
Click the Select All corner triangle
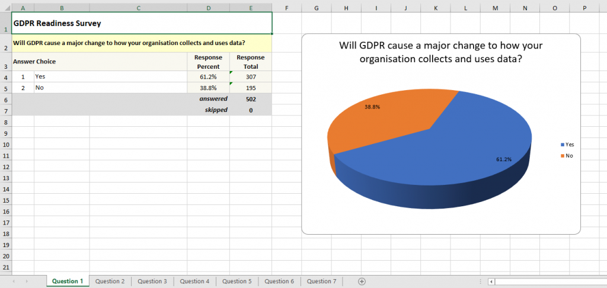point(6,7)
